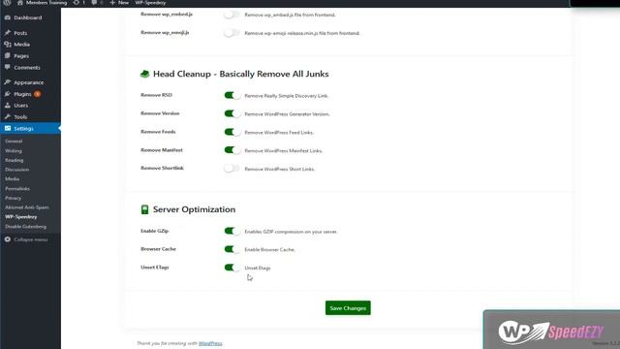Image resolution: width=620 pixels, height=349 pixels.
Task: Disable the Remove RSD toggle
Action: point(232,95)
